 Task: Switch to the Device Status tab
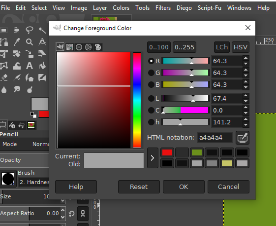tap(12, 125)
